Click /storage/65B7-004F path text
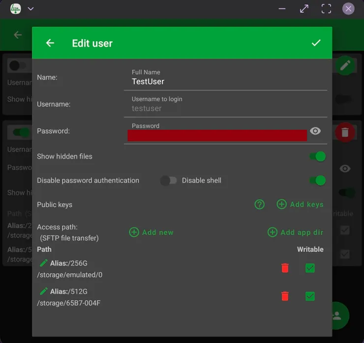364x343 pixels. click(69, 303)
